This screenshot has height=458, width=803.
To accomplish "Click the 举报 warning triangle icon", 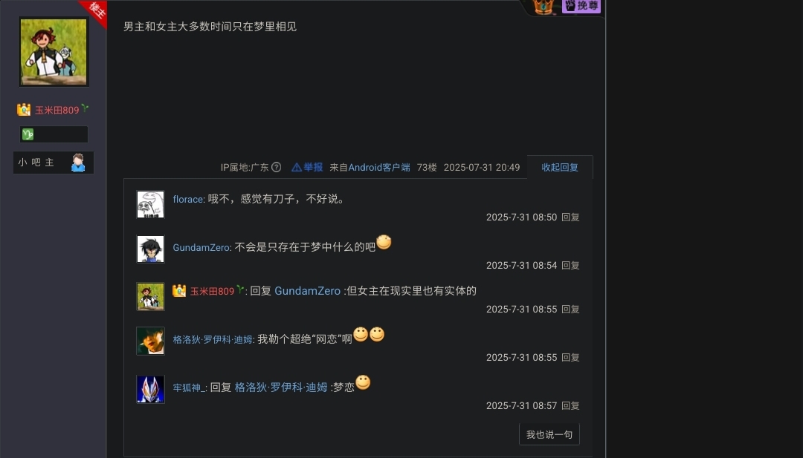I will point(297,167).
